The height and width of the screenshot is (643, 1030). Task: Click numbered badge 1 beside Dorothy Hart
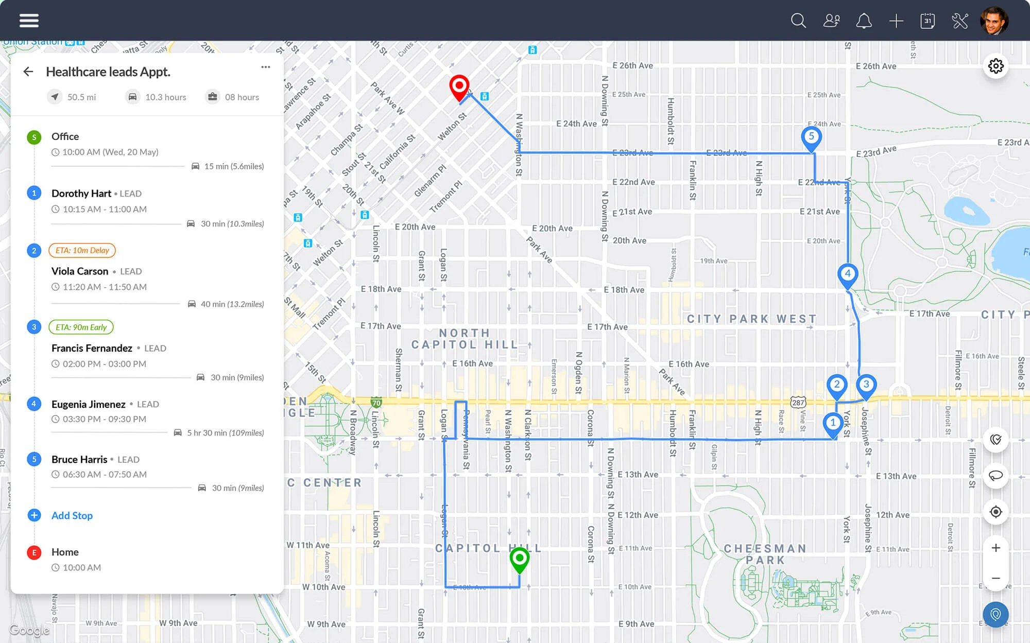pos(34,193)
